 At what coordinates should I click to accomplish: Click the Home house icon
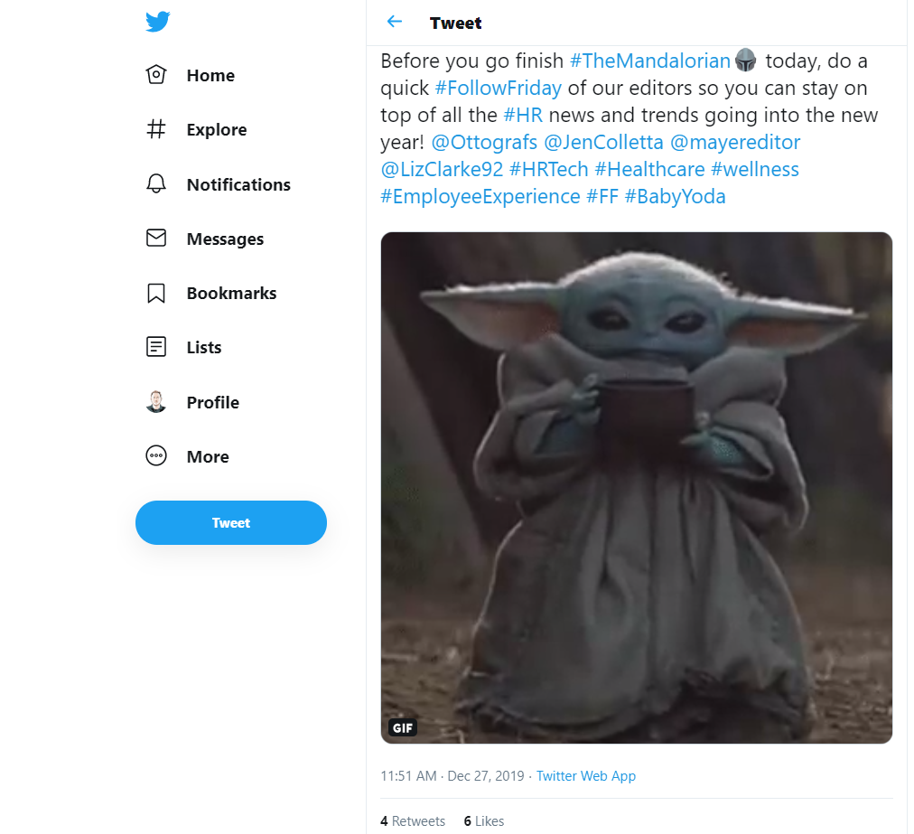pyautogui.click(x=156, y=75)
